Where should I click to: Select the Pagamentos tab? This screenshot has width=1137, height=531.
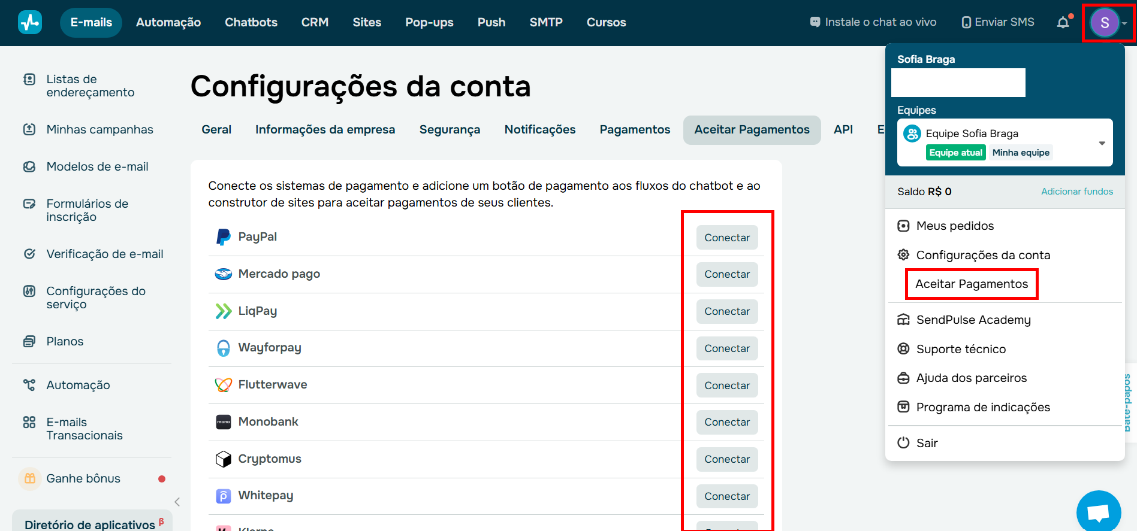click(635, 130)
